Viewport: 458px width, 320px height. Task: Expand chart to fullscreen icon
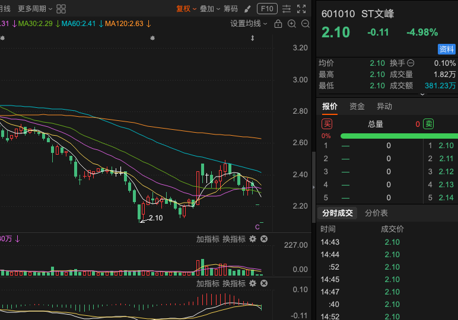[x=301, y=9]
